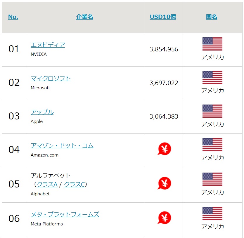244x238 pixels.
Task: Sort table by No. column header
Action: [x=13, y=17]
